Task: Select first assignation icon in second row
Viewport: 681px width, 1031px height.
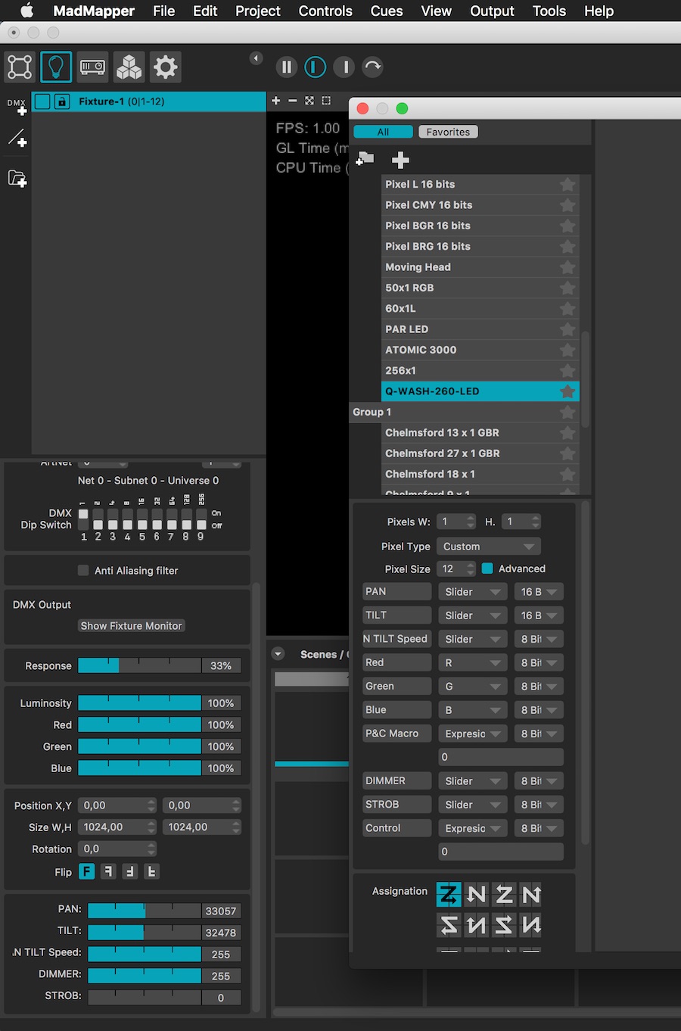Action: tap(449, 924)
